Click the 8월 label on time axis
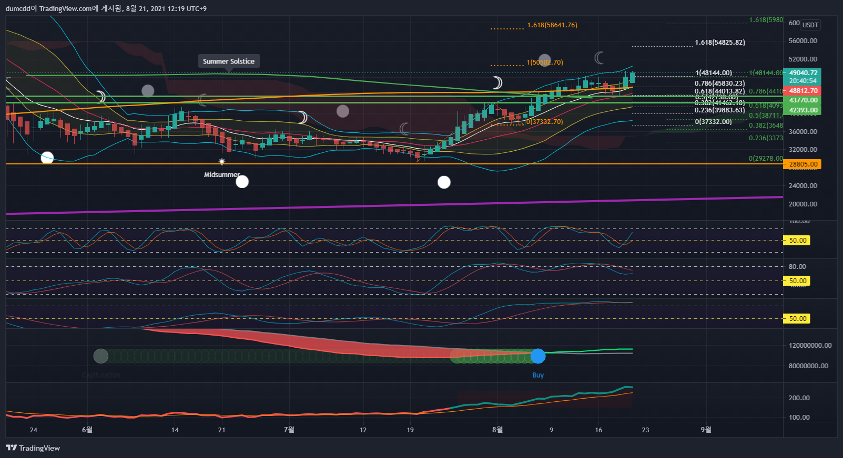Image resolution: width=843 pixels, height=458 pixels. pyautogui.click(x=497, y=430)
